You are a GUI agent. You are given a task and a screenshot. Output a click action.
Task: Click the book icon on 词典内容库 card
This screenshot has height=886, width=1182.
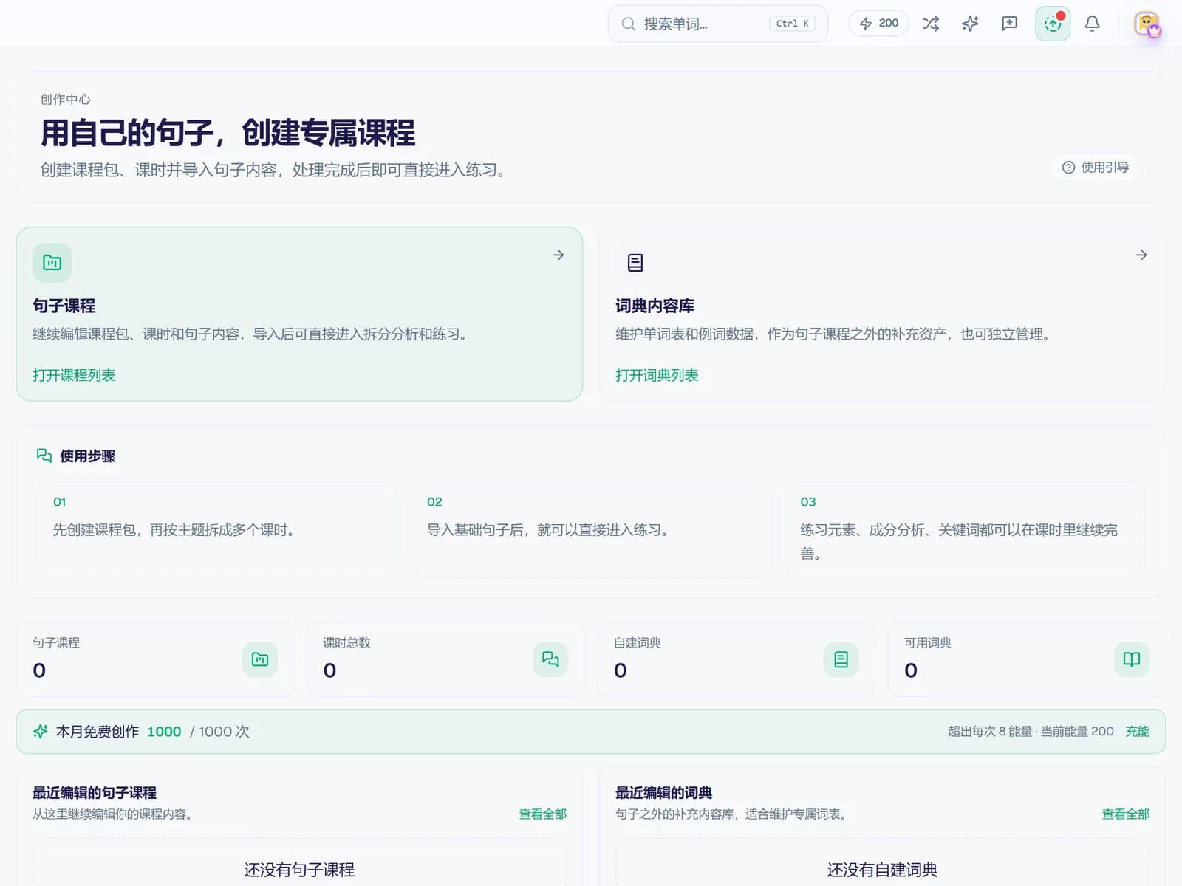[x=635, y=263]
